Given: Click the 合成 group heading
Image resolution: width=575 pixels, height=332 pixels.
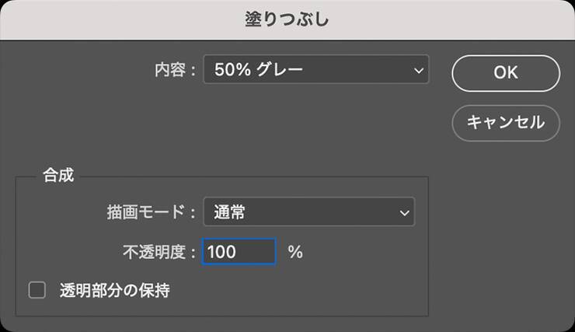Looking at the screenshot, I should (59, 175).
